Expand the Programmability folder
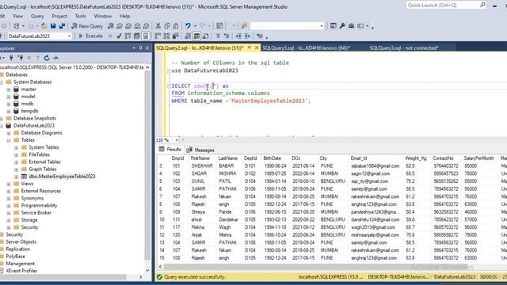Image resolution: width=507 pixels, height=285 pixels. pos(9,206)
